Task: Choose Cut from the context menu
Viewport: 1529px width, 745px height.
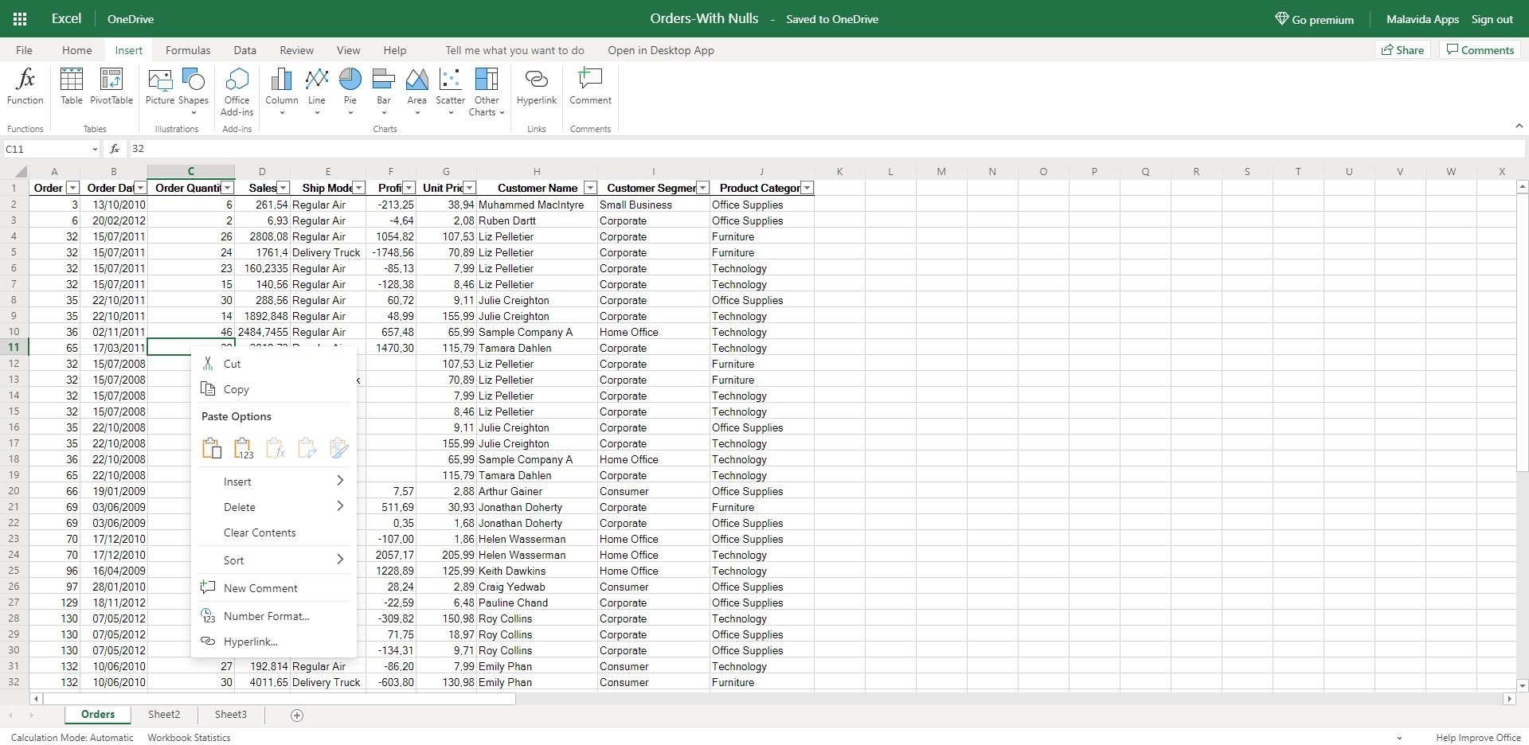Action: coord(274,364)
